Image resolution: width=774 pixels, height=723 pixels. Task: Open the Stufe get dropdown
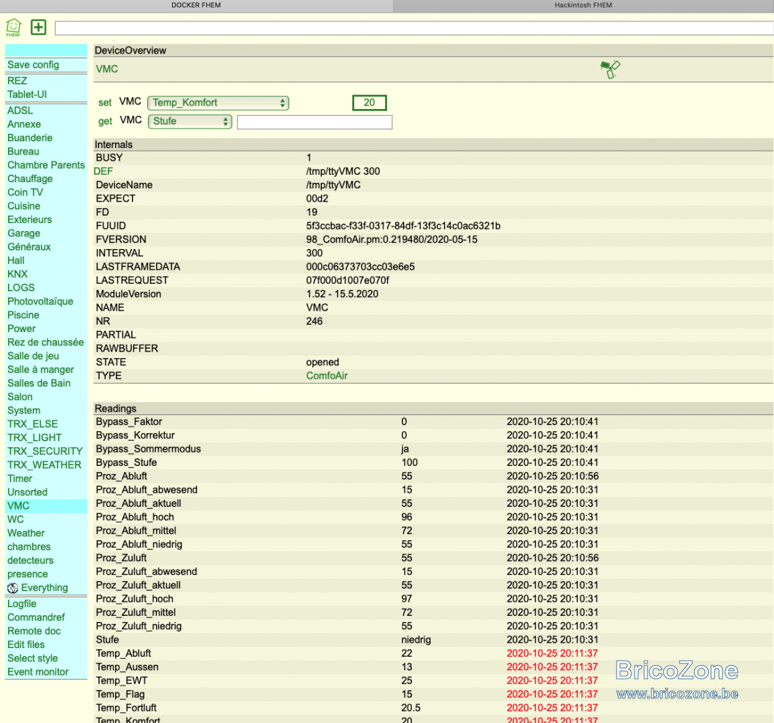(x=190, y=121)
